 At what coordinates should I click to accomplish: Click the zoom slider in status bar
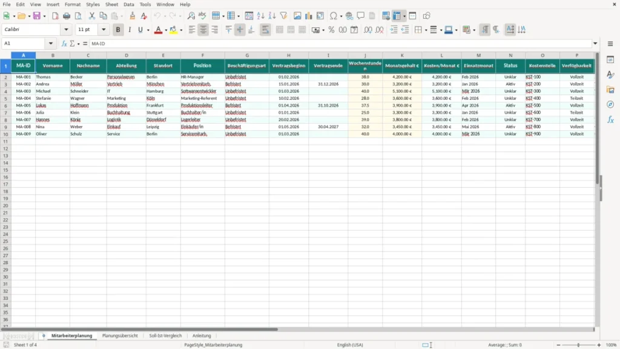point(578,345)
